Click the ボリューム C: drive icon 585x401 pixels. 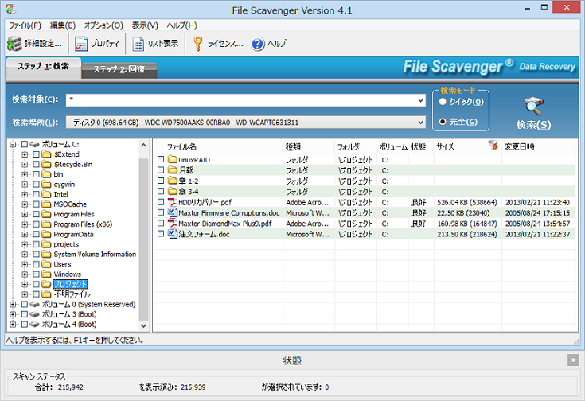35,144
